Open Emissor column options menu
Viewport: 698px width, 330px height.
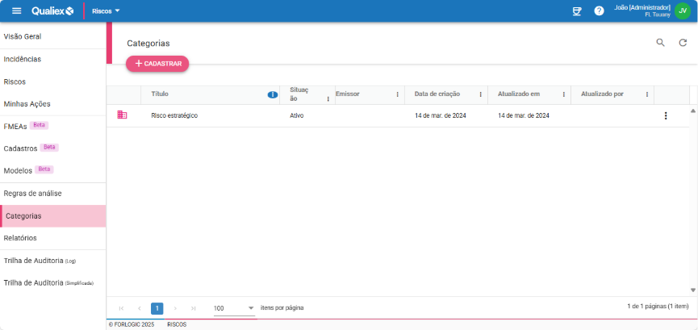pyautogui.click(x=397, y=94)
